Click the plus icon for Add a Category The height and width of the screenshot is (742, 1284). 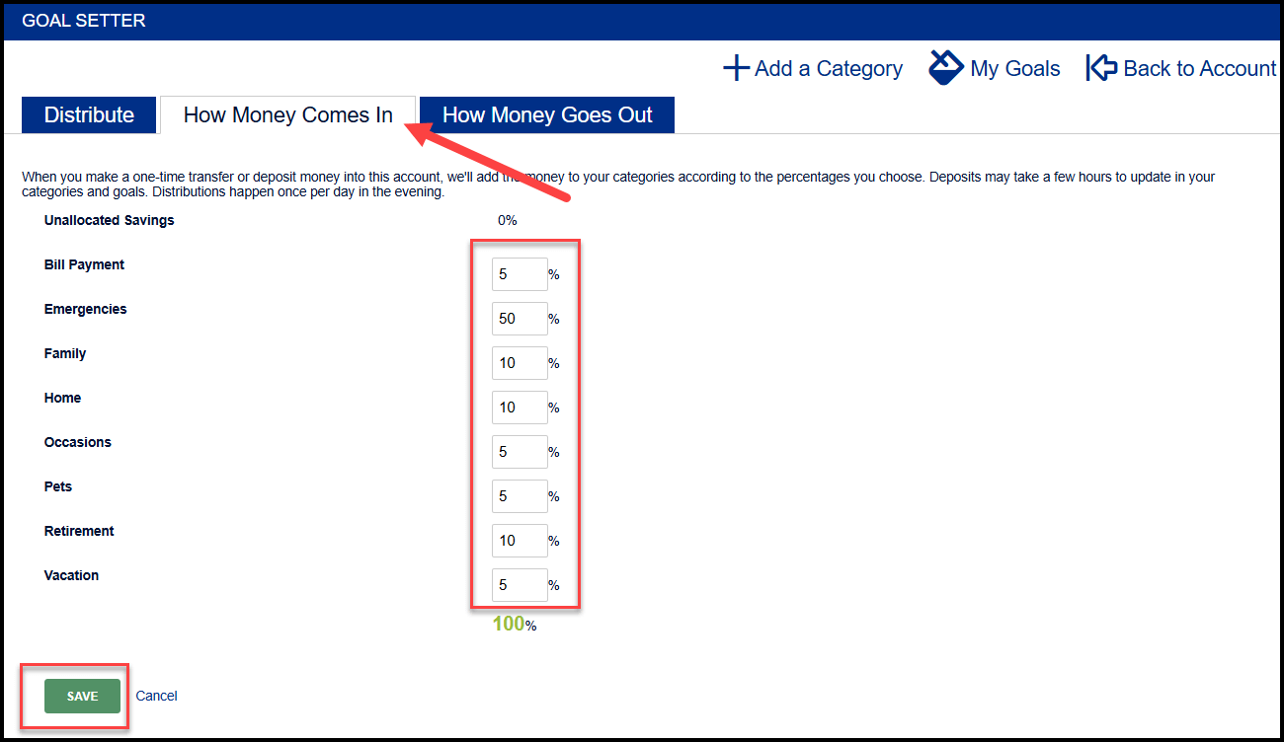click(736, 68)
